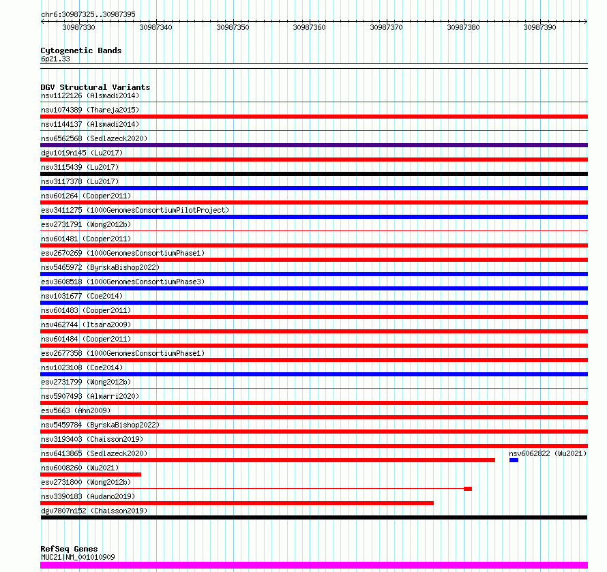Image resolution: width=607 pixels, height=572 pixels.
Task: Click the black nsv3115439 (Lu2017) bar
Action: coord(314,174)
